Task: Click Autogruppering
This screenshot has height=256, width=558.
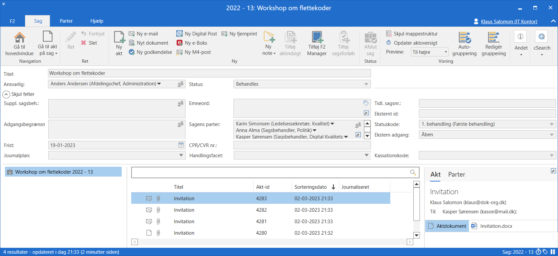Action: pos(464,44)
